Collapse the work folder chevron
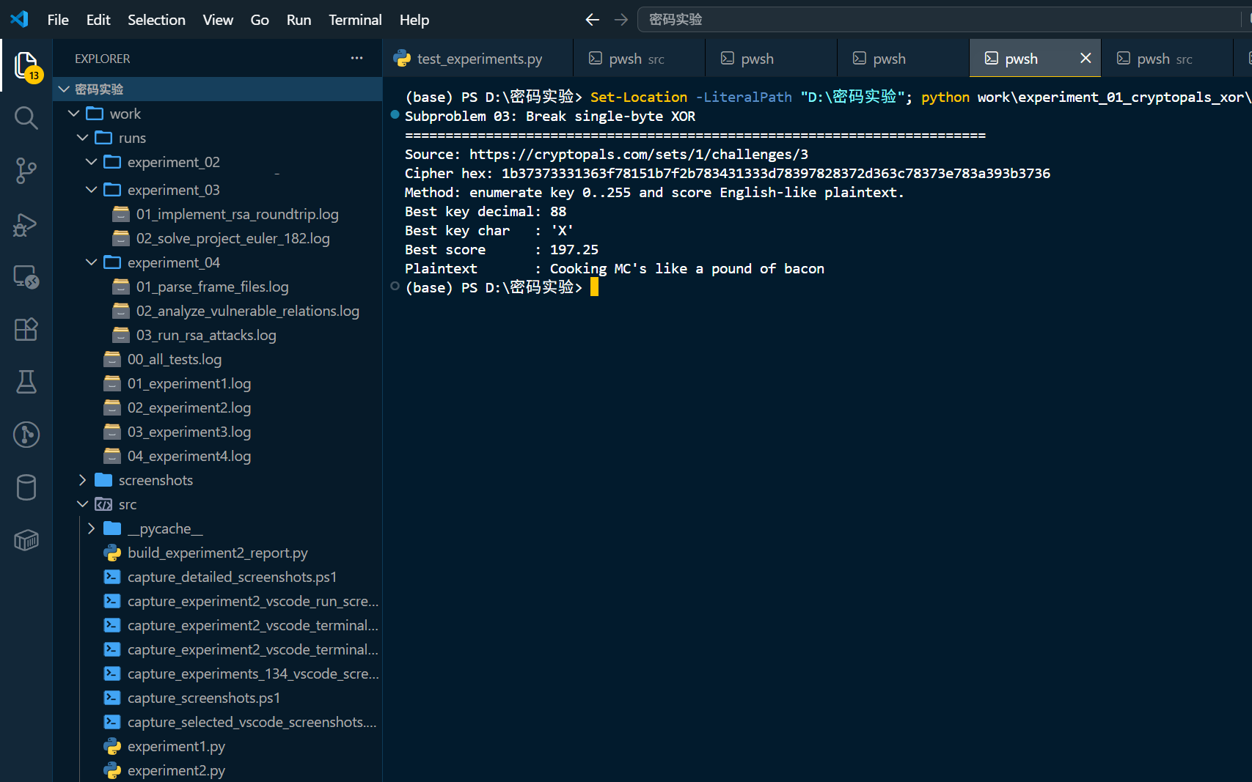The height and width of the screenshot is (782, 1252). (x=73, y=114)
